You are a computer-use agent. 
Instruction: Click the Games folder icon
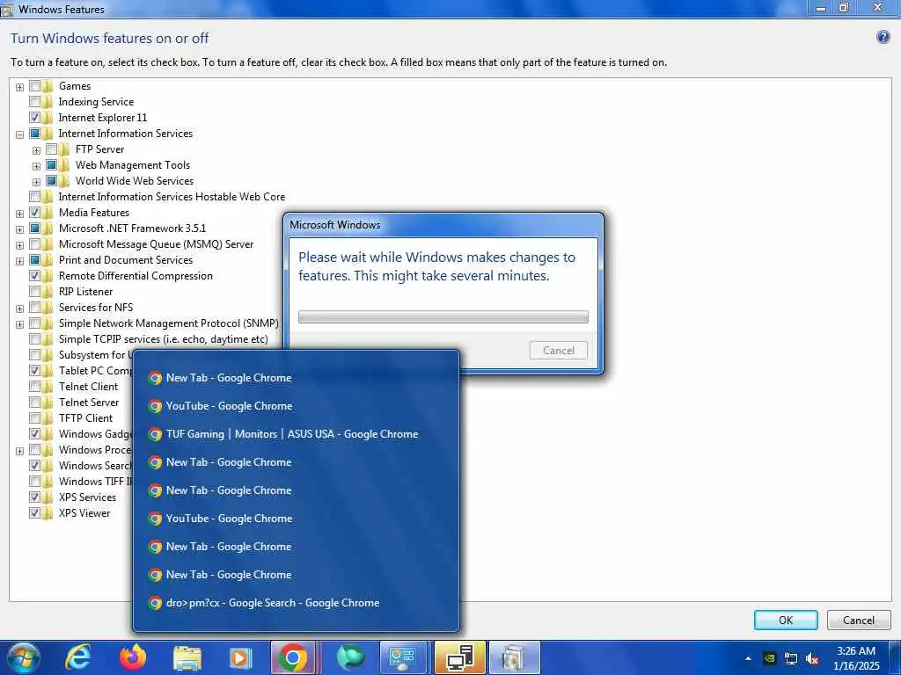pyautogui.click(x=48, y=86)
